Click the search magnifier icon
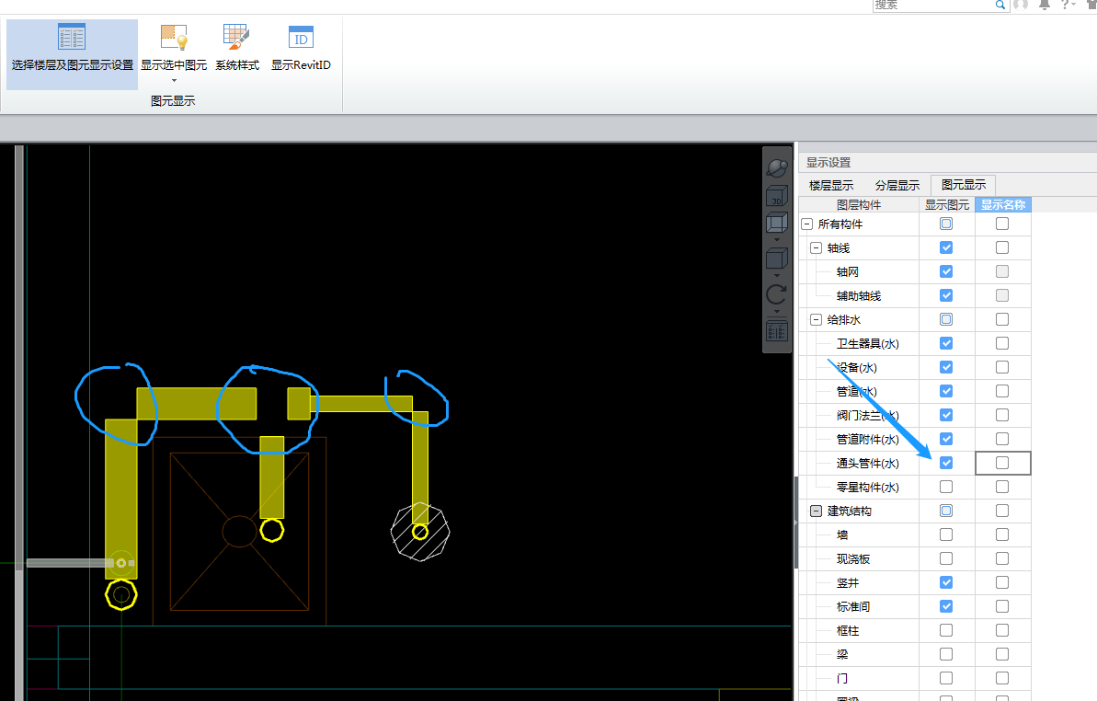The image size is (1097, 701). coord(1000,5)
